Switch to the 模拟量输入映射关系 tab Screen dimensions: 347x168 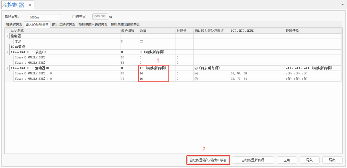pos(93,24)
